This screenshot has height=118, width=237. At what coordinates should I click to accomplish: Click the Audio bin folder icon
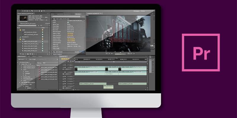(20, 30)
